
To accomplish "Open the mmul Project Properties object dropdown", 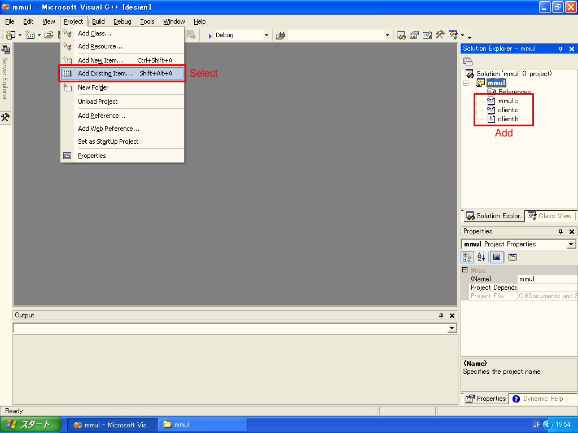I will coord(571,244).
